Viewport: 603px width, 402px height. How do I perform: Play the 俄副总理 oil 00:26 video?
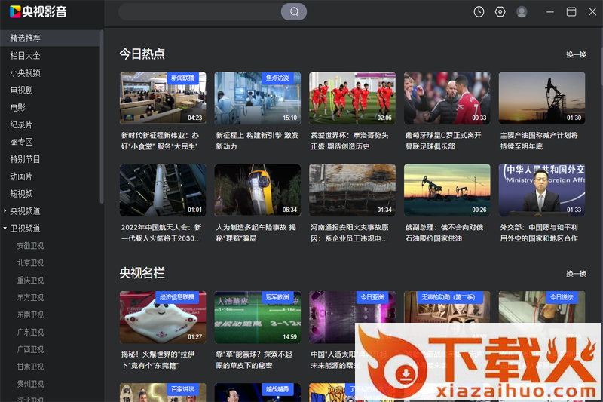[447, 190]
